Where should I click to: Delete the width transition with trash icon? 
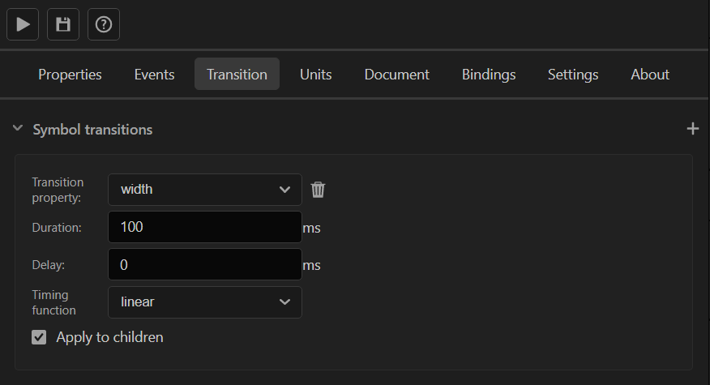click(x=318, y=190)
